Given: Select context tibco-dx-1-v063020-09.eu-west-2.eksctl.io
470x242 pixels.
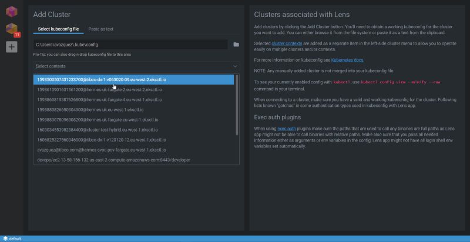Looking at the screenshot, I should point(133,80).
